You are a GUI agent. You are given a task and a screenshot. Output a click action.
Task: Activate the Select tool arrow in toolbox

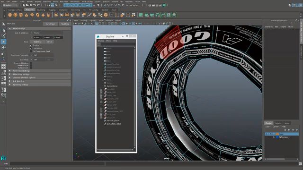[3, 24]
